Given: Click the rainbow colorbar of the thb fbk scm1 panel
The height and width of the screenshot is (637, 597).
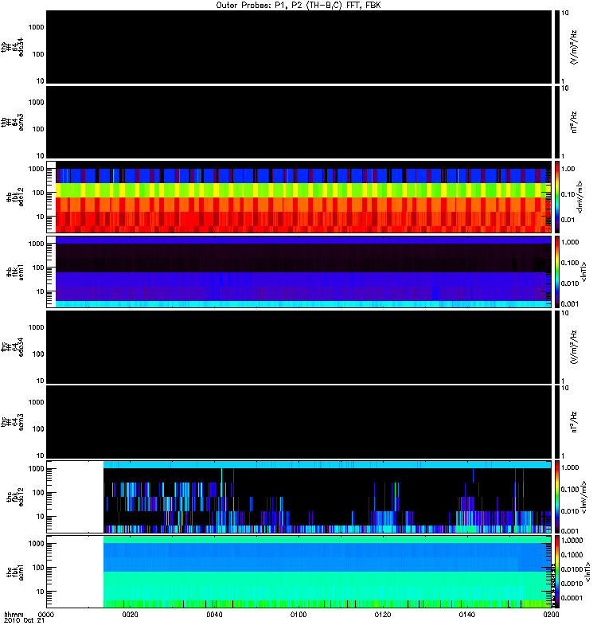Looking at the screenshot, I should pyautogui.click(x=556, y=272).
